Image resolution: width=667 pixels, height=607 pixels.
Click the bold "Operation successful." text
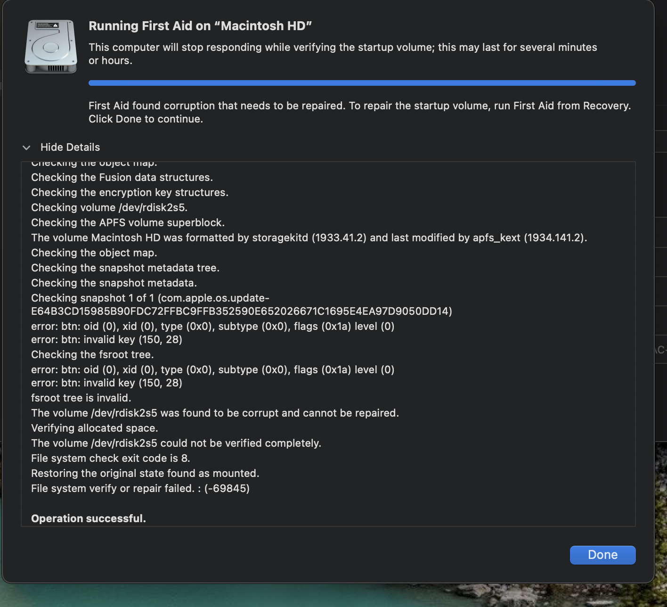tap(89, 518)
